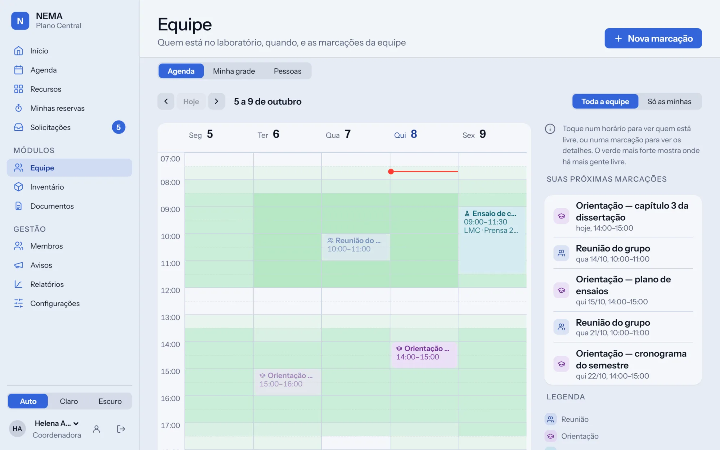Open Thursday Orientação 14:00–15:00 event

coord(424,355)
